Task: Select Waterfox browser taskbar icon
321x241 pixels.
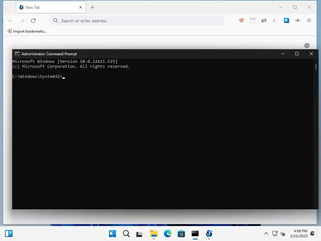Action: [209, 233]
